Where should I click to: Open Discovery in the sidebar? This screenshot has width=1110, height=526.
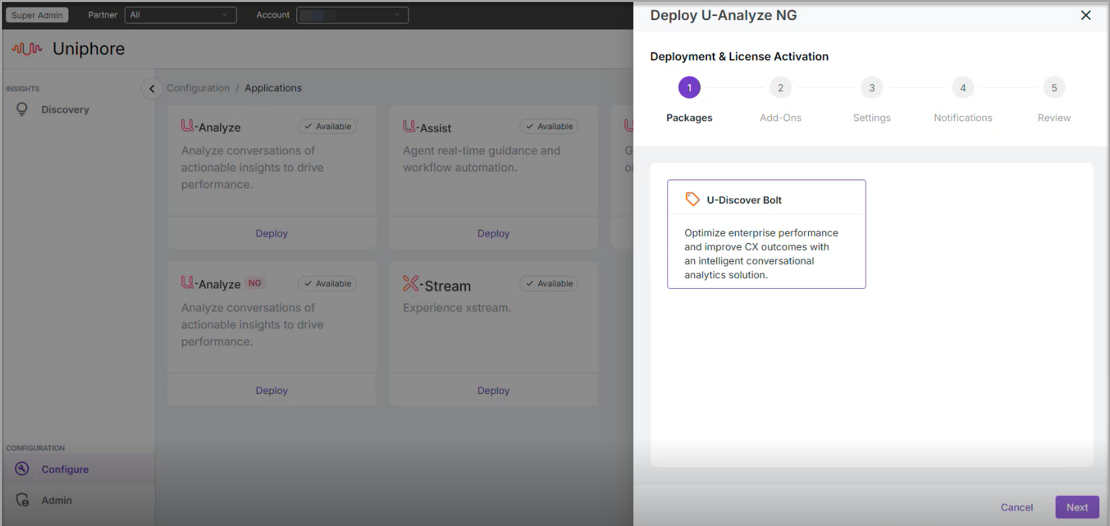65,109
